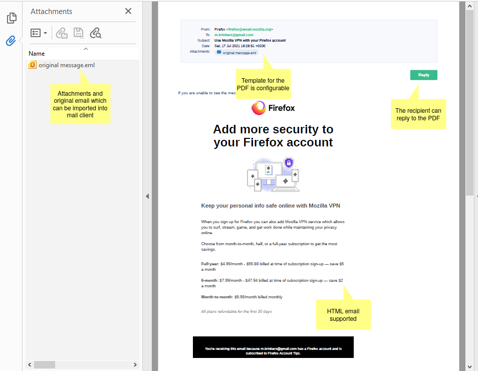The image size is (478, 371).
Task: Open the original message.eml attachment chip
Action: pyautogui.click(x=236, y=52)
